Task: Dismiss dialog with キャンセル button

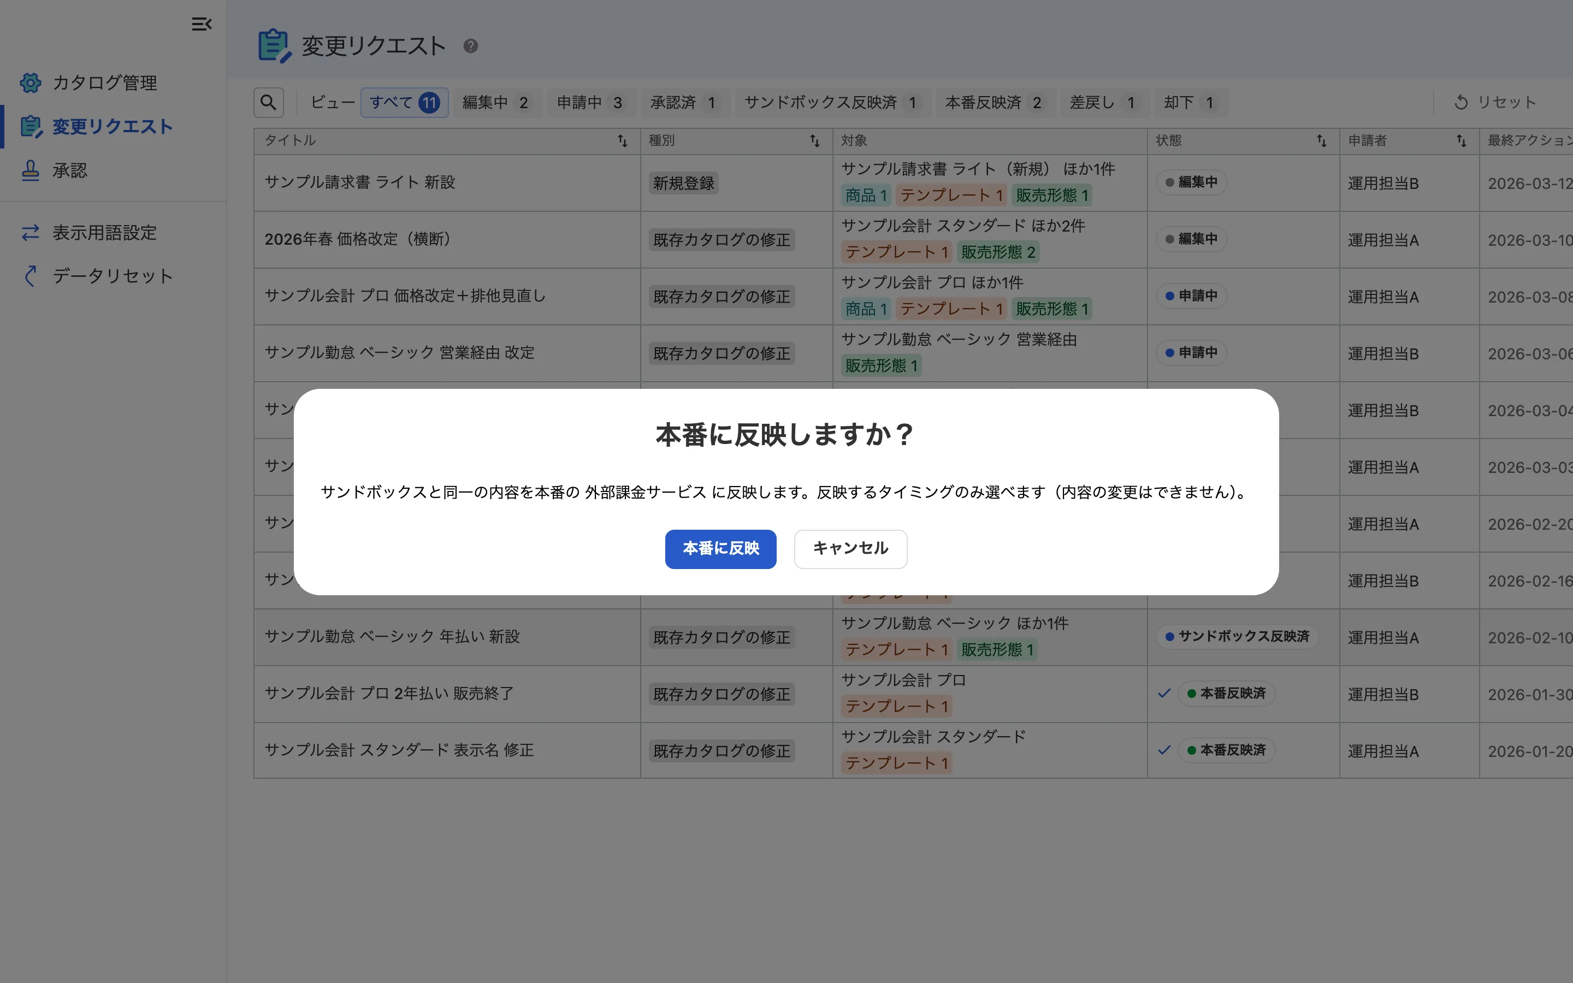Action: (x=850, y=549)
